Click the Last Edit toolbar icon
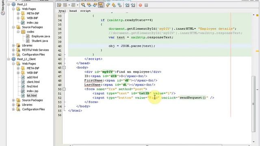This screenshot has height=146, width=260. (x=59, y=5)
